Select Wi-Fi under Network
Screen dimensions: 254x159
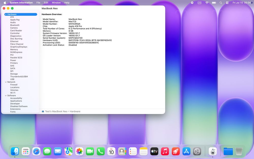point(13,93)
